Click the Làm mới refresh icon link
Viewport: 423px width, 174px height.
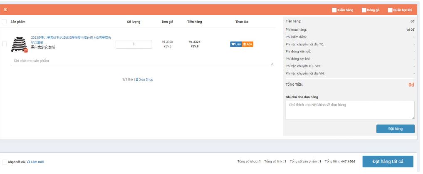click(x=35, y=162)
